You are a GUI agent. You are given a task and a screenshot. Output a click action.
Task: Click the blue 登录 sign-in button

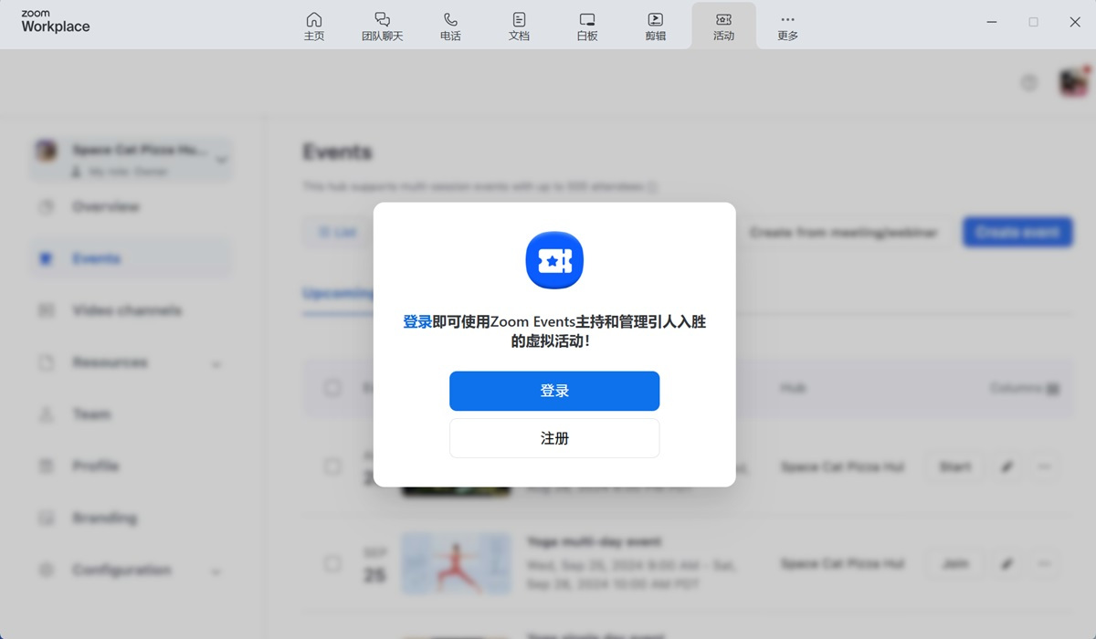coord(554,391)
